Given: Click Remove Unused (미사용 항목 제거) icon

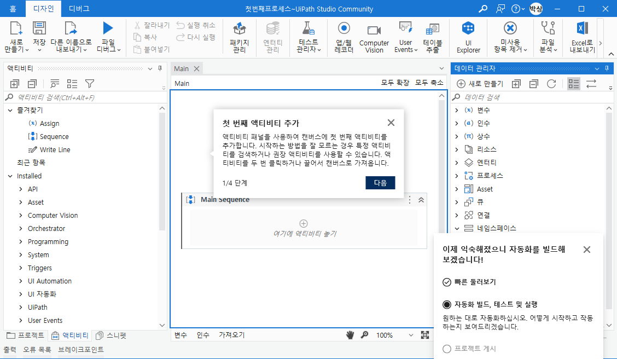Looking at the screenshot, I should click(x=510, y=28).
